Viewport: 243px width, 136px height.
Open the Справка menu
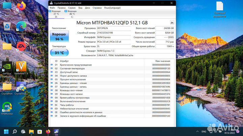[x=97, y=8]
